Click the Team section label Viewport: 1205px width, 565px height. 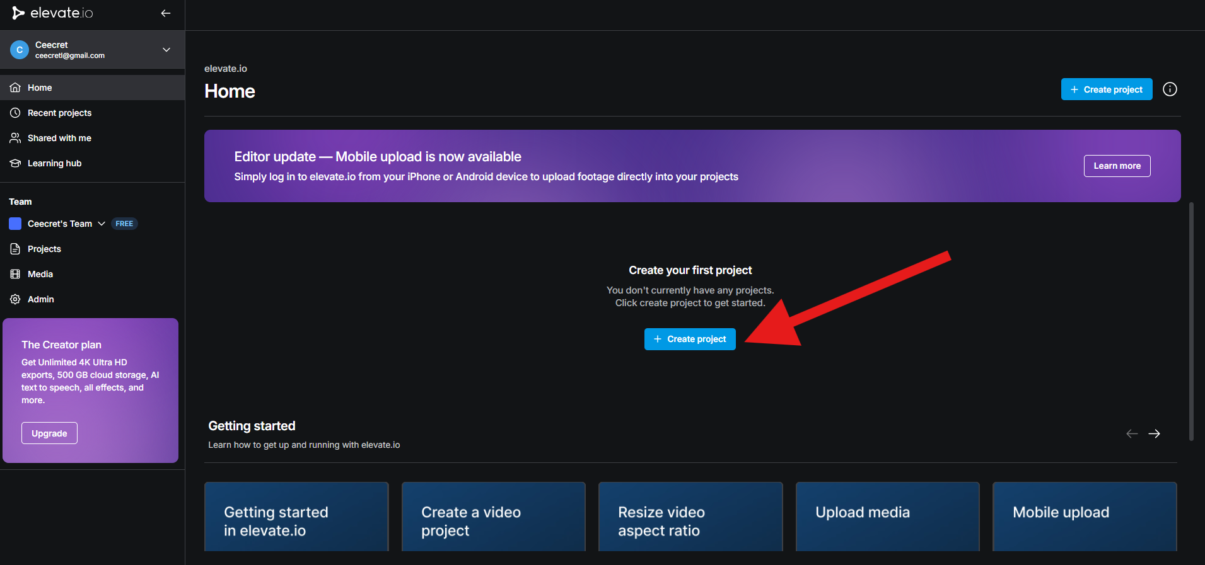click(x=20, y=202)
